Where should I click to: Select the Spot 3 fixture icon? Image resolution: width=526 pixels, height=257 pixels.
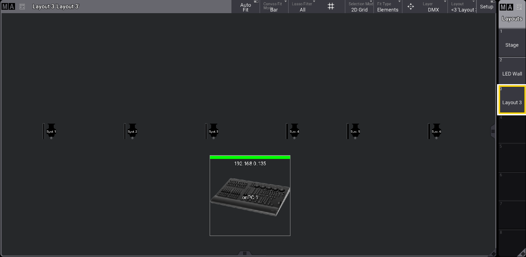[213, 131]
